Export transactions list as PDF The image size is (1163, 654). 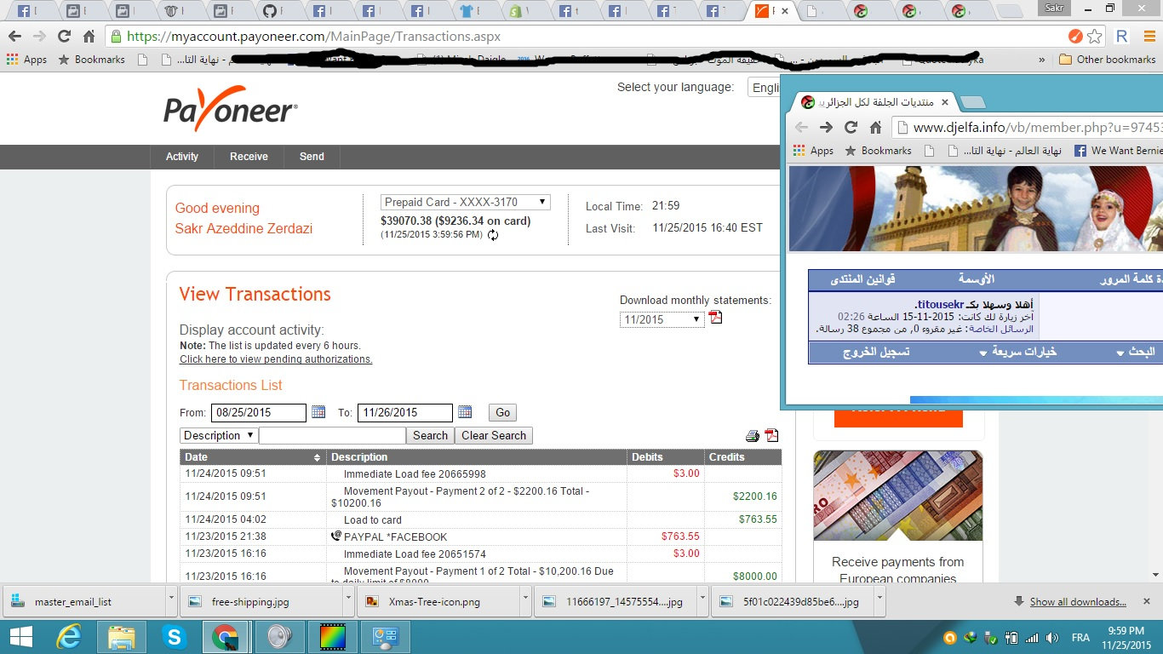pos(771,436)
